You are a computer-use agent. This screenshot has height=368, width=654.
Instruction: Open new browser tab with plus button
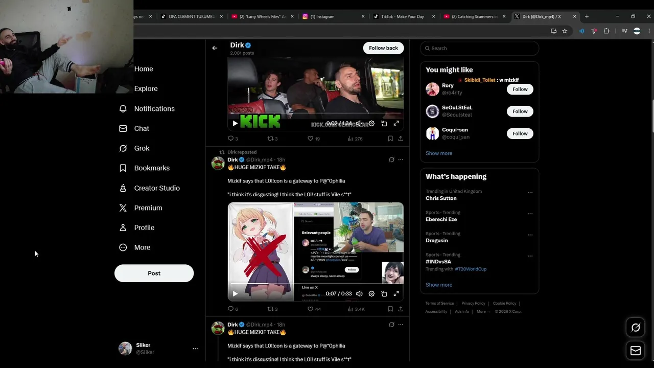(x=587, y=16)
